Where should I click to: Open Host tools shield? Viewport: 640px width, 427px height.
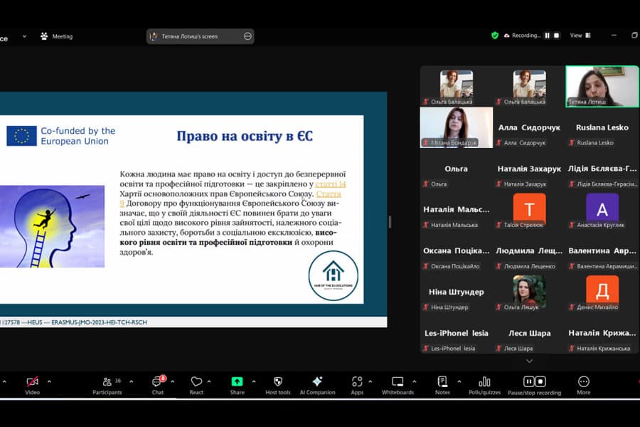tap(278, 383)
